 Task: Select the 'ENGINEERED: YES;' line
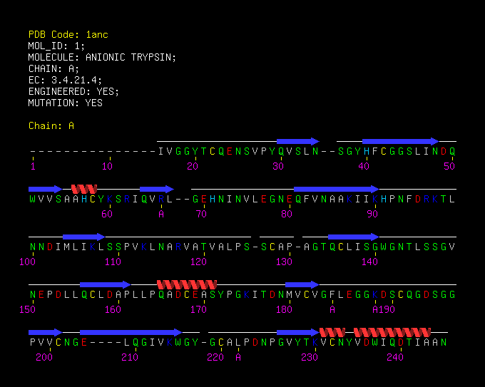click(x=73, y=91)
